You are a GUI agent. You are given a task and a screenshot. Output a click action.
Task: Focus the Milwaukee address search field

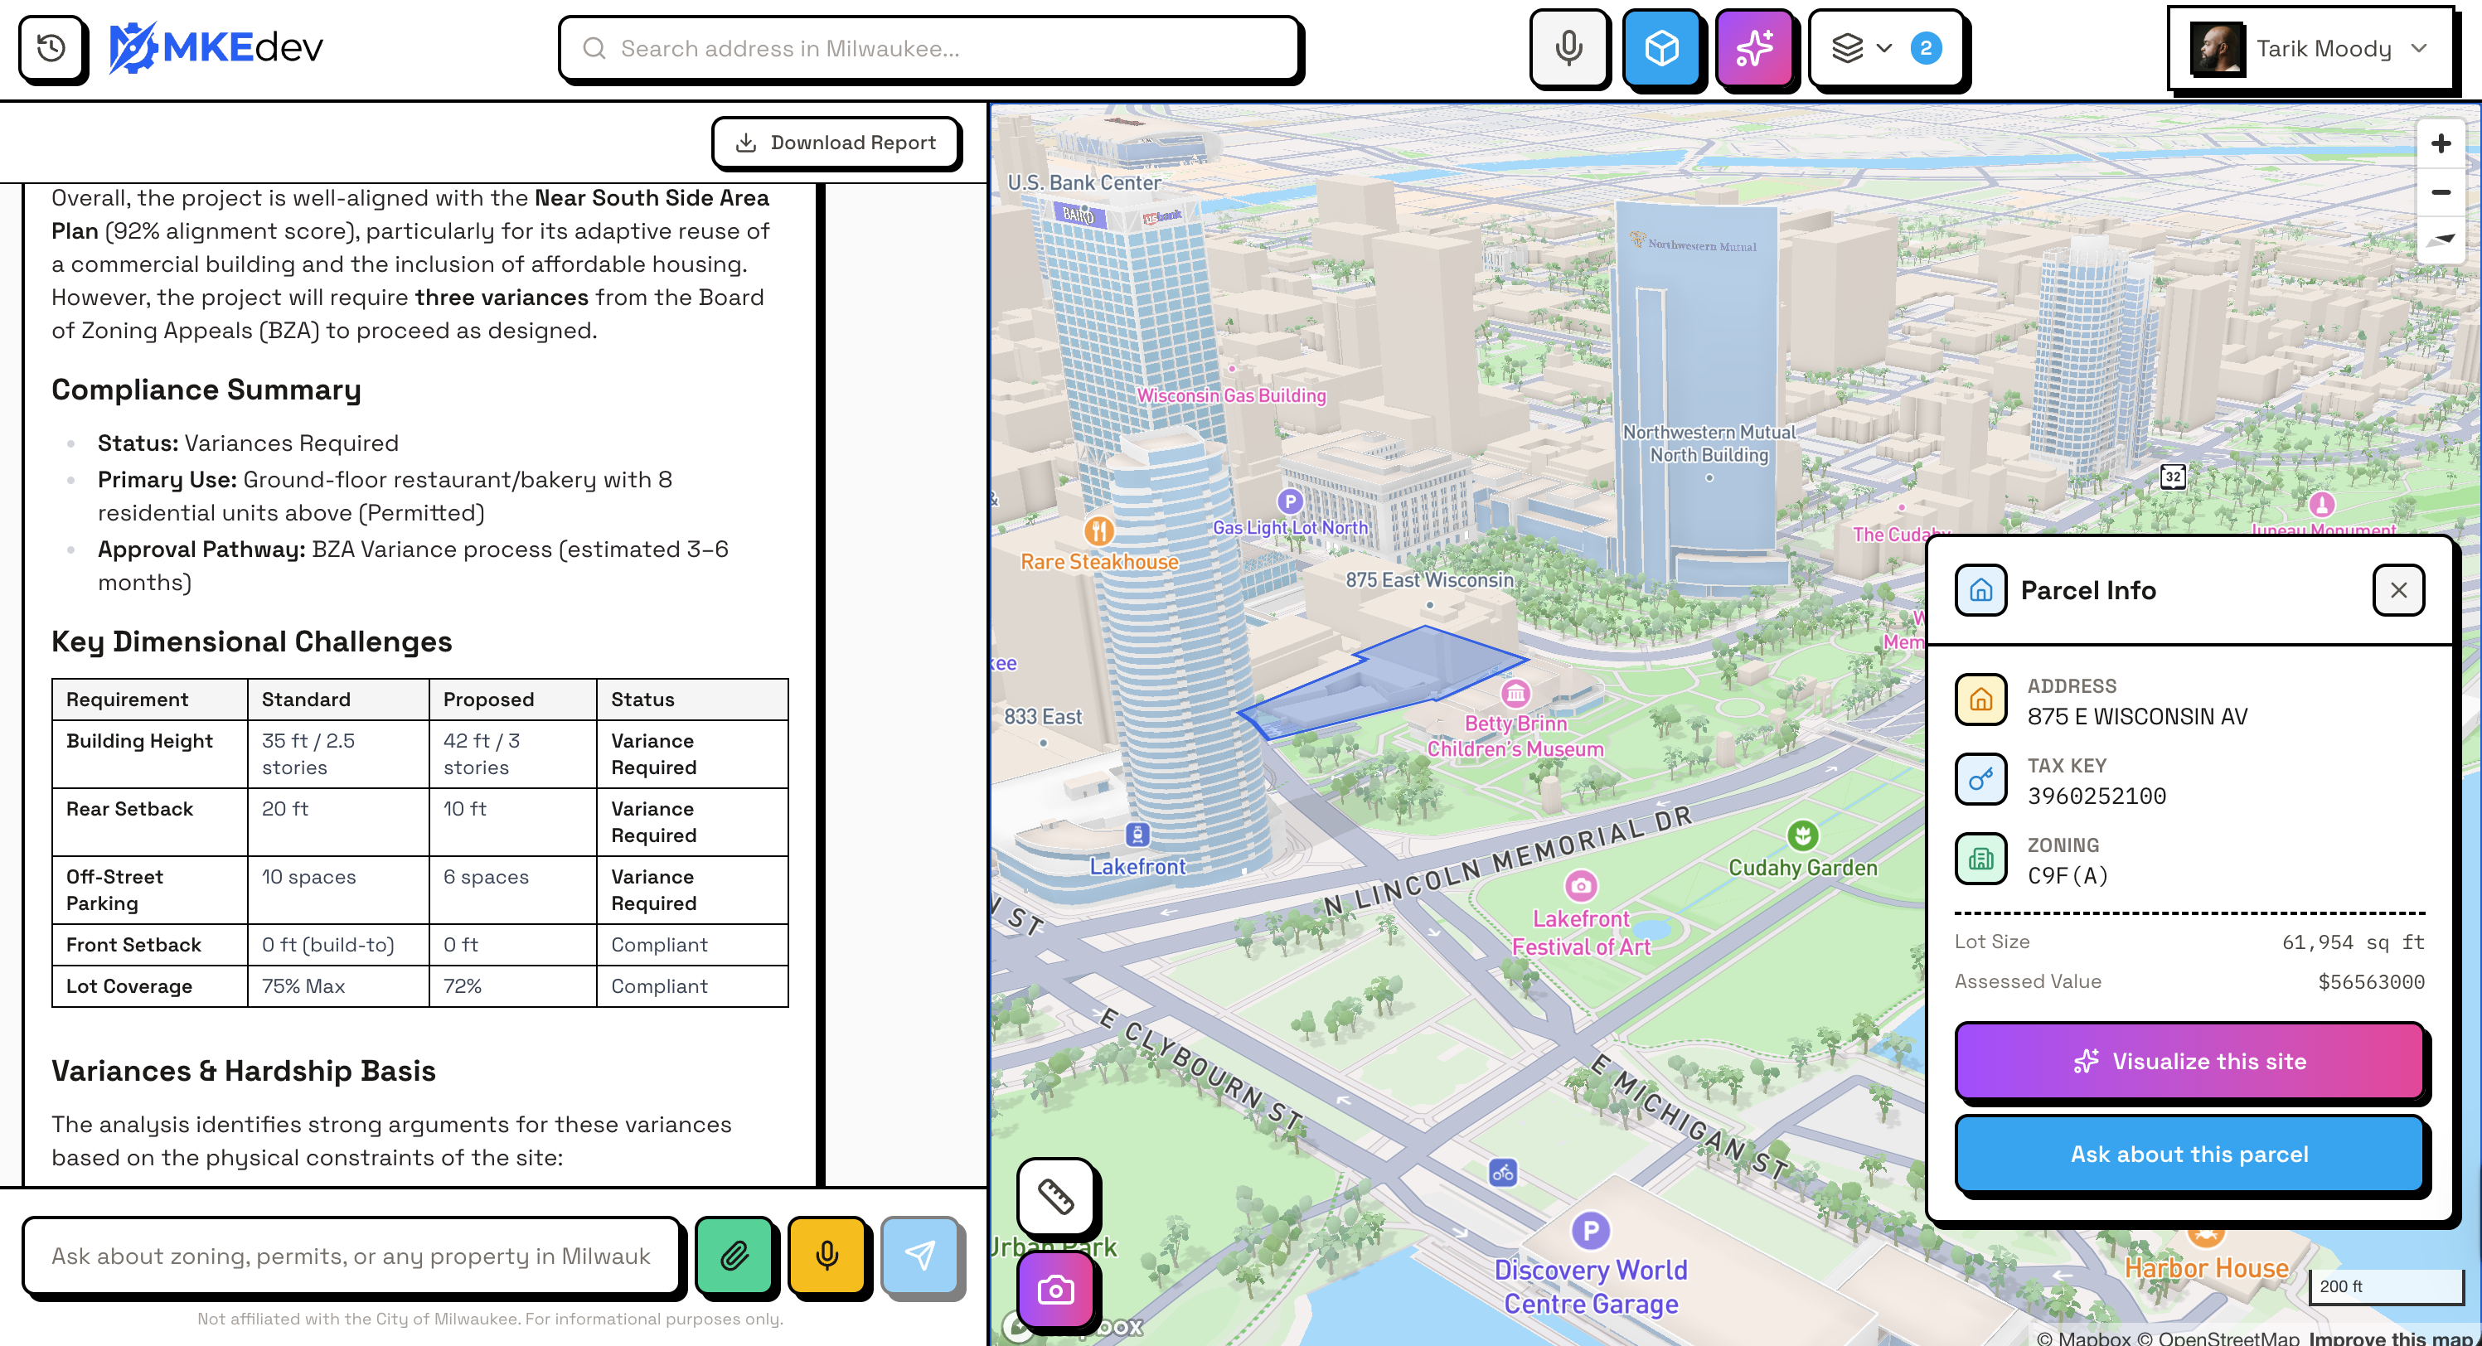tap(930, 48)
